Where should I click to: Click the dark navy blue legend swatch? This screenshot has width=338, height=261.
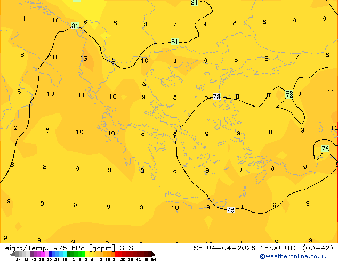(x=50, y=254)
